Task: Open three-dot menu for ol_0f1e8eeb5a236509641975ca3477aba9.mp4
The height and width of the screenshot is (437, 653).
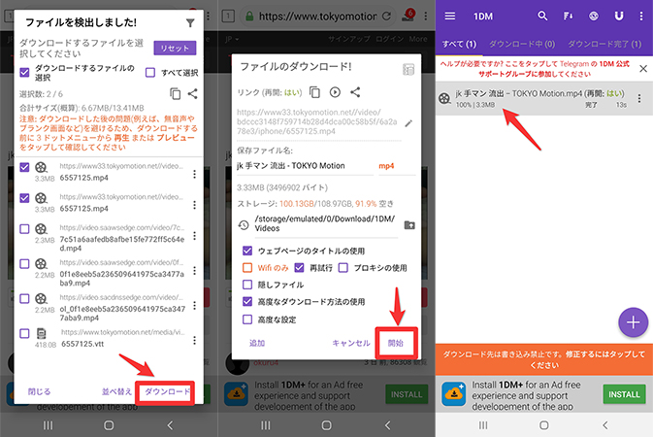Action: [x=194, y=305]
